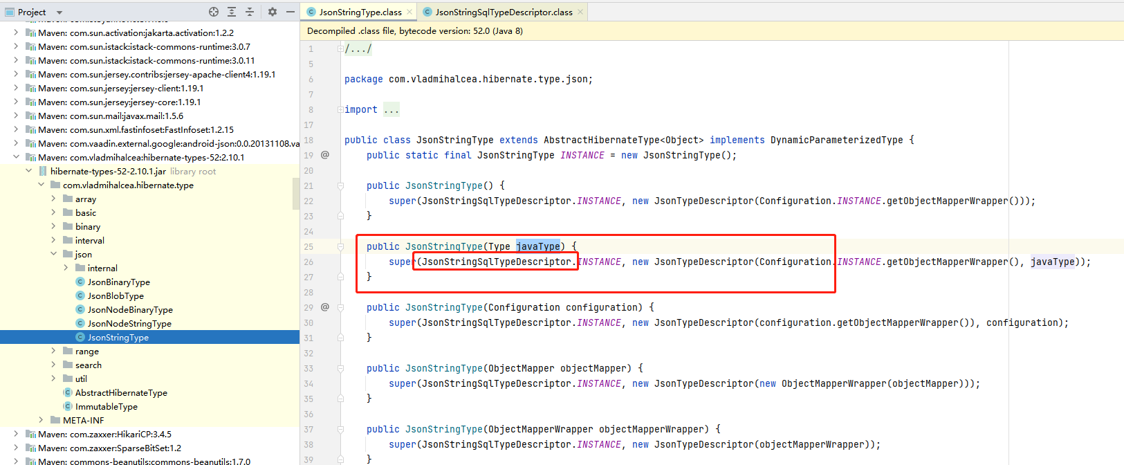1124x465 pixels.
Task: Click the gutter @ icon on line 19
Action: click(x=325, y=155)
